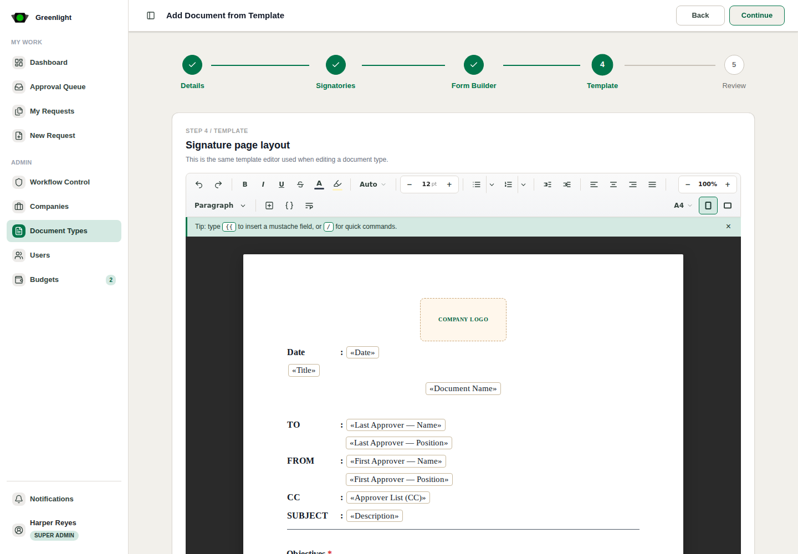The height and width of the screenshot is (554, 798).
Task: Zoom in on the document
Action: 728,184
